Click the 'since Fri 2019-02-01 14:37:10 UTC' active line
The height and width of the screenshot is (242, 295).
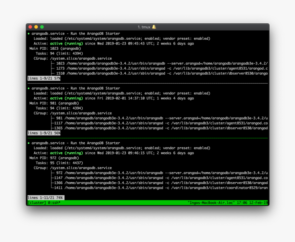point(114,98)
